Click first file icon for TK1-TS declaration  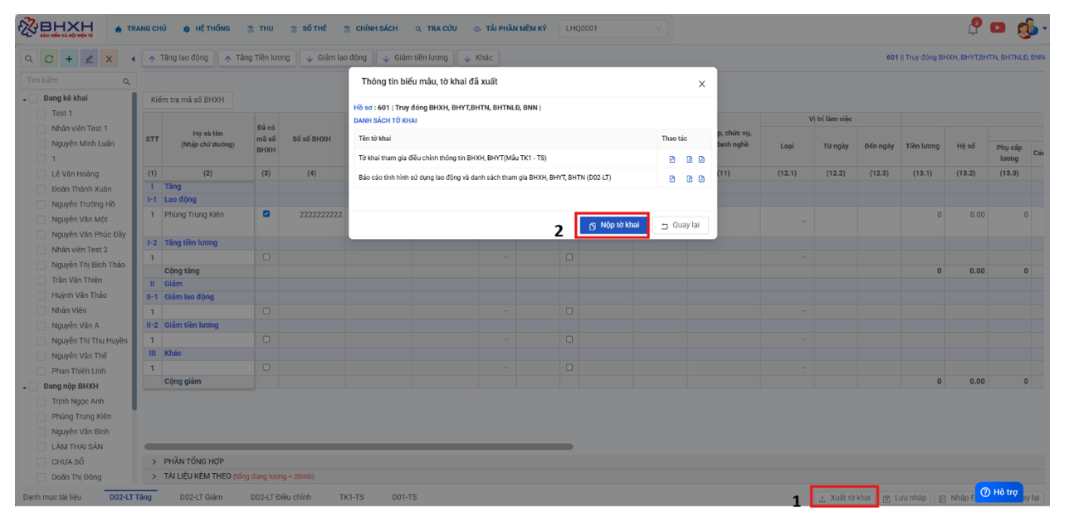pyautogui.click(x=672, y=159)
